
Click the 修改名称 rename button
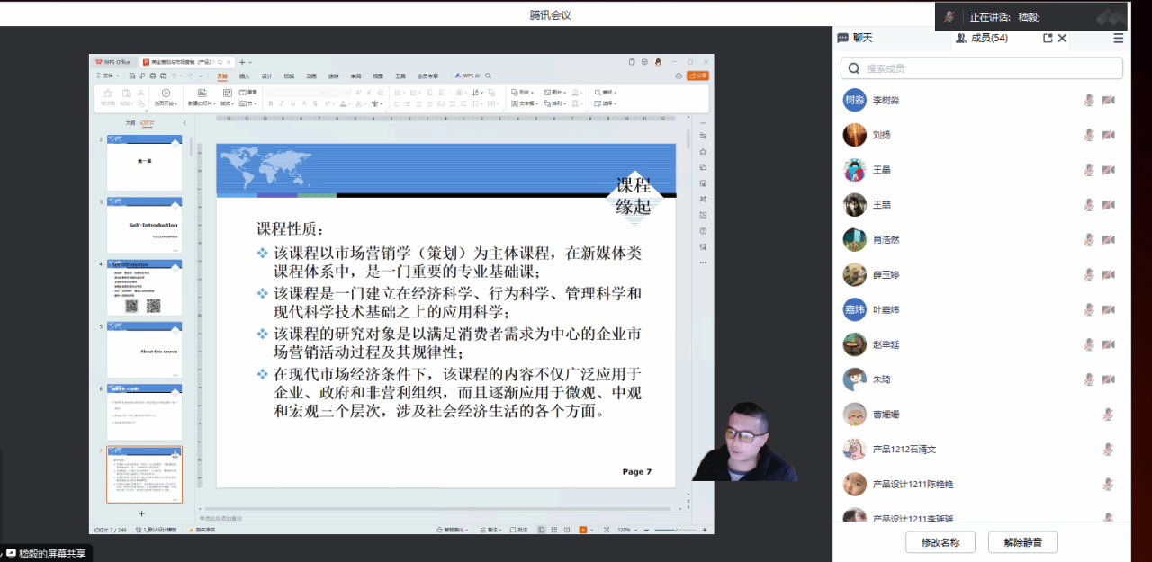(x=940, y=542)
